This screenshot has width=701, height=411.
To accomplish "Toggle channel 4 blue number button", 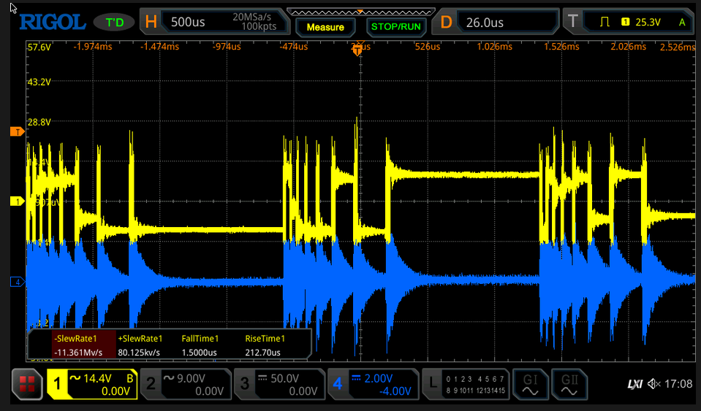I will [338, 384].
